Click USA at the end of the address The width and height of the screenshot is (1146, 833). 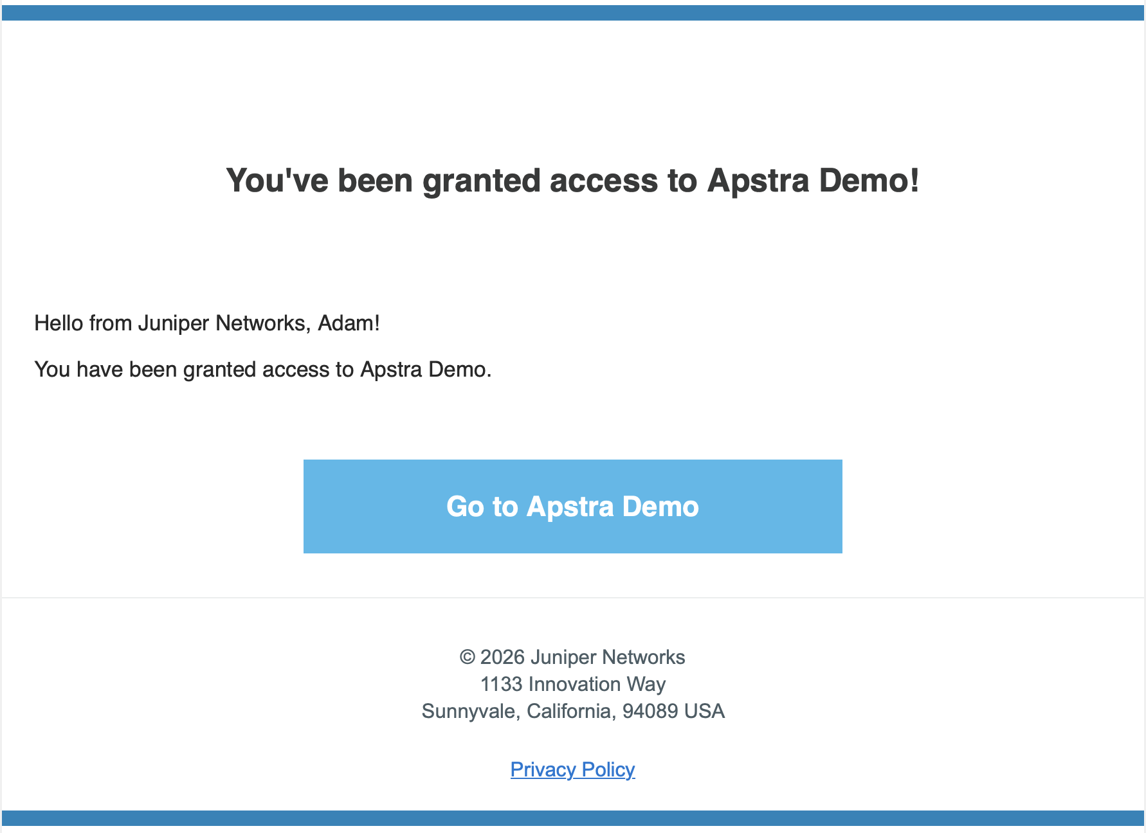704,712
